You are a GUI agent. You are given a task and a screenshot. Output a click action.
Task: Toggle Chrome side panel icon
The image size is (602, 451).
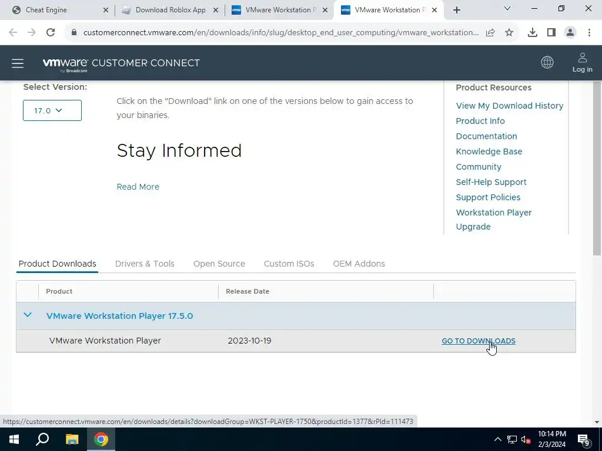click(x=551, y=33)
